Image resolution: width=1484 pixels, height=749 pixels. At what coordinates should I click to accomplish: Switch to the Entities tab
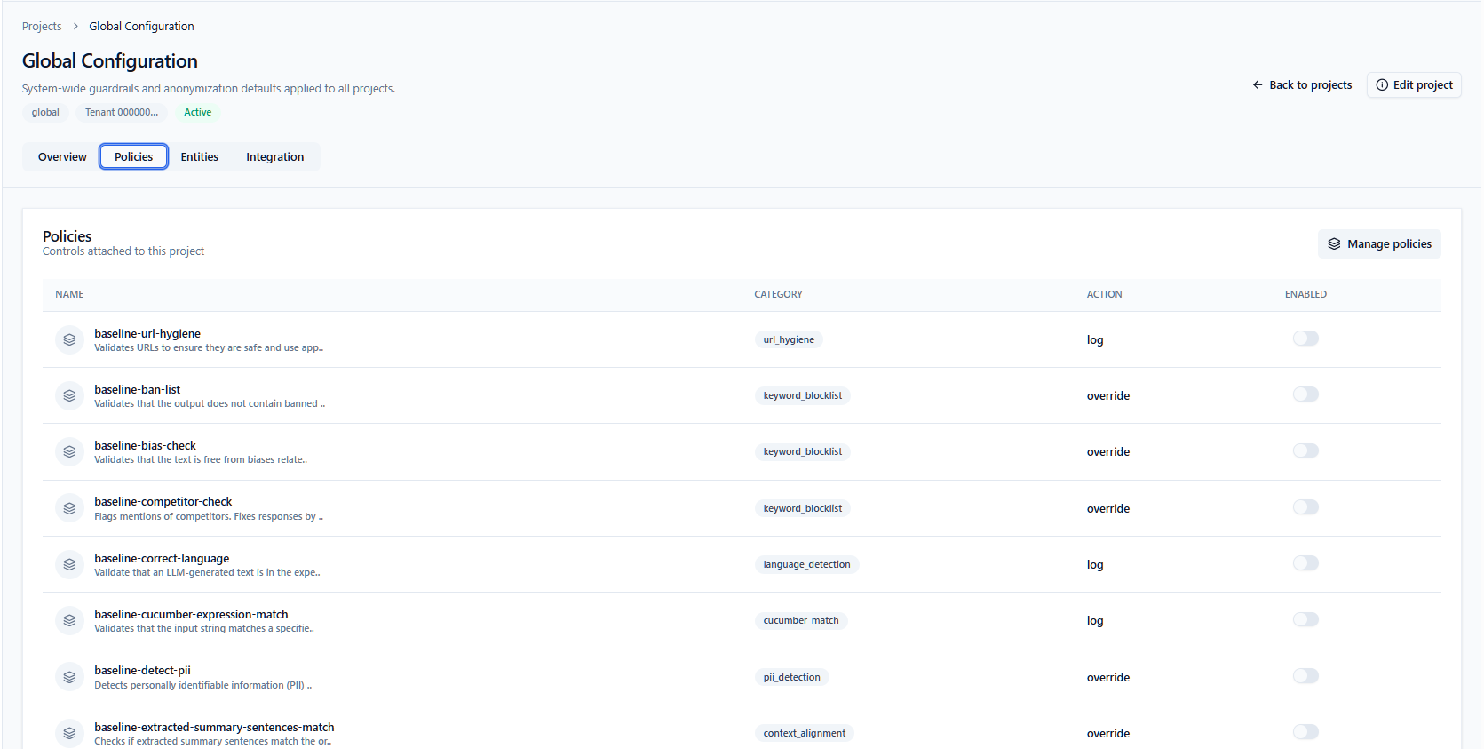[200, 156]
